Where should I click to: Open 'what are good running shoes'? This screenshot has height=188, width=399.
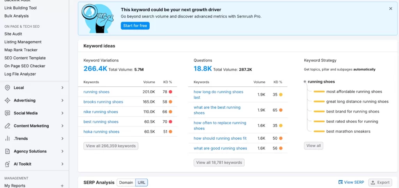(221, 148)
